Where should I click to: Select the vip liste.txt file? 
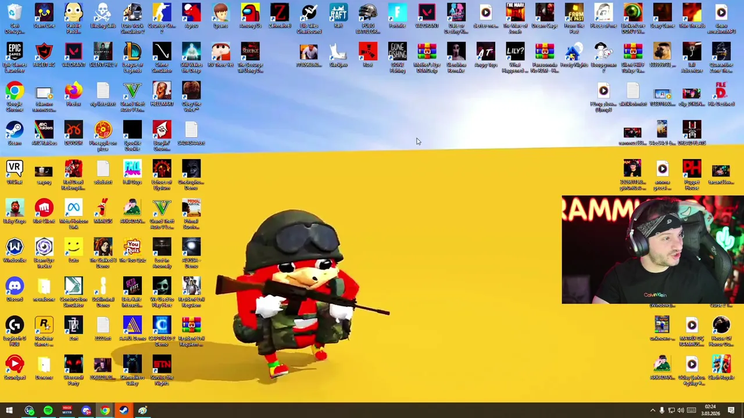click(x=103, y=93)
